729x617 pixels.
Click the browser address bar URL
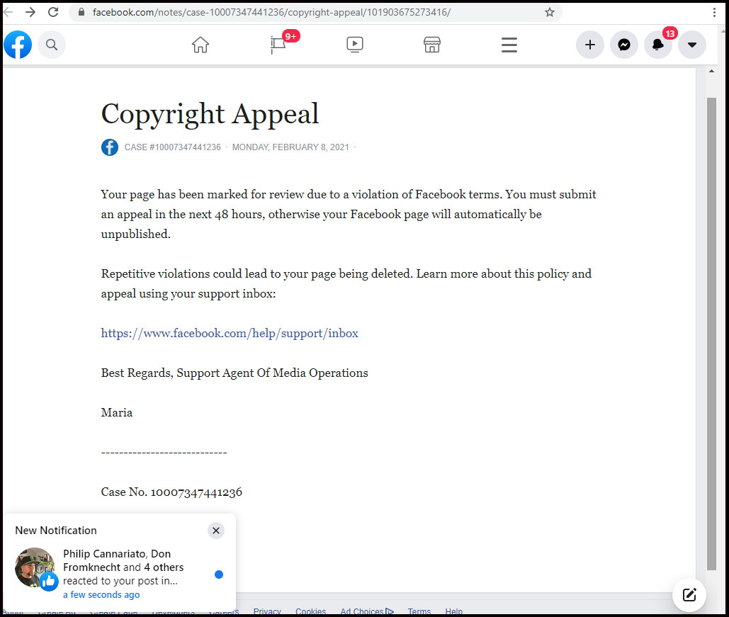283,12
